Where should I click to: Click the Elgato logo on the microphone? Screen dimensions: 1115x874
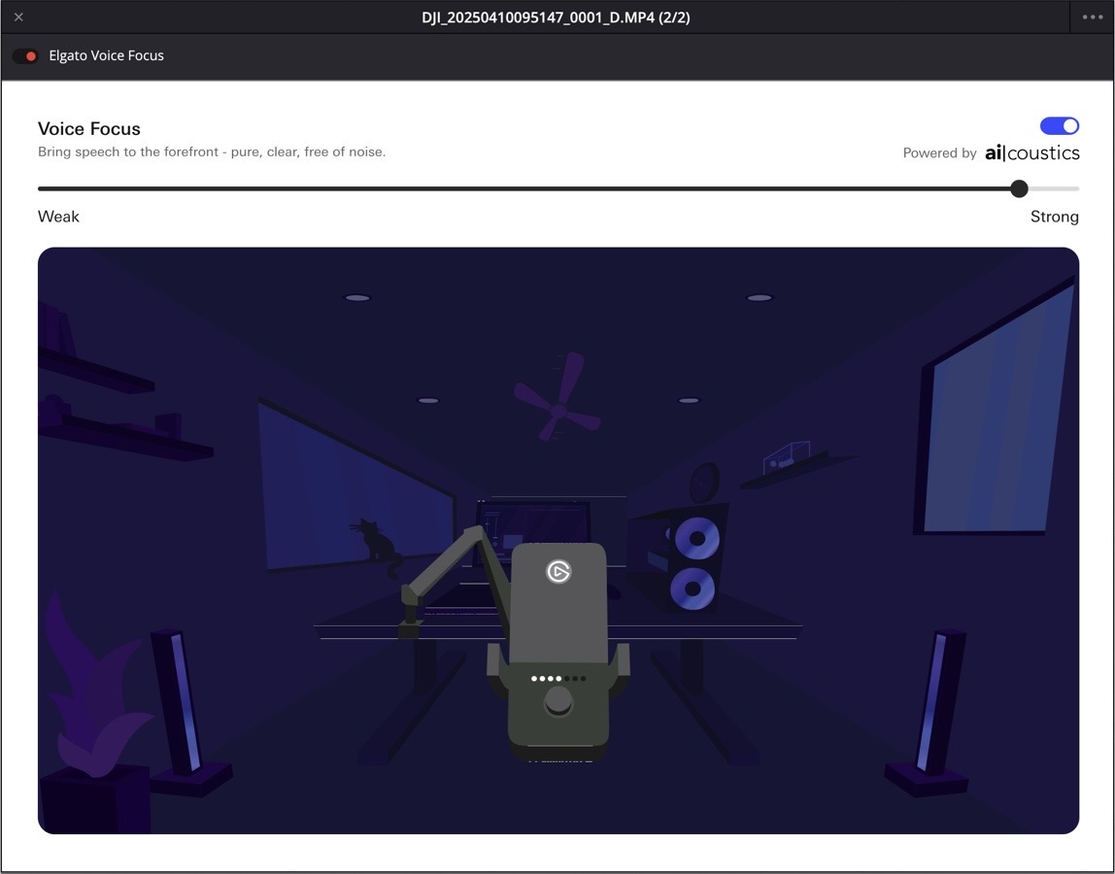558,572
